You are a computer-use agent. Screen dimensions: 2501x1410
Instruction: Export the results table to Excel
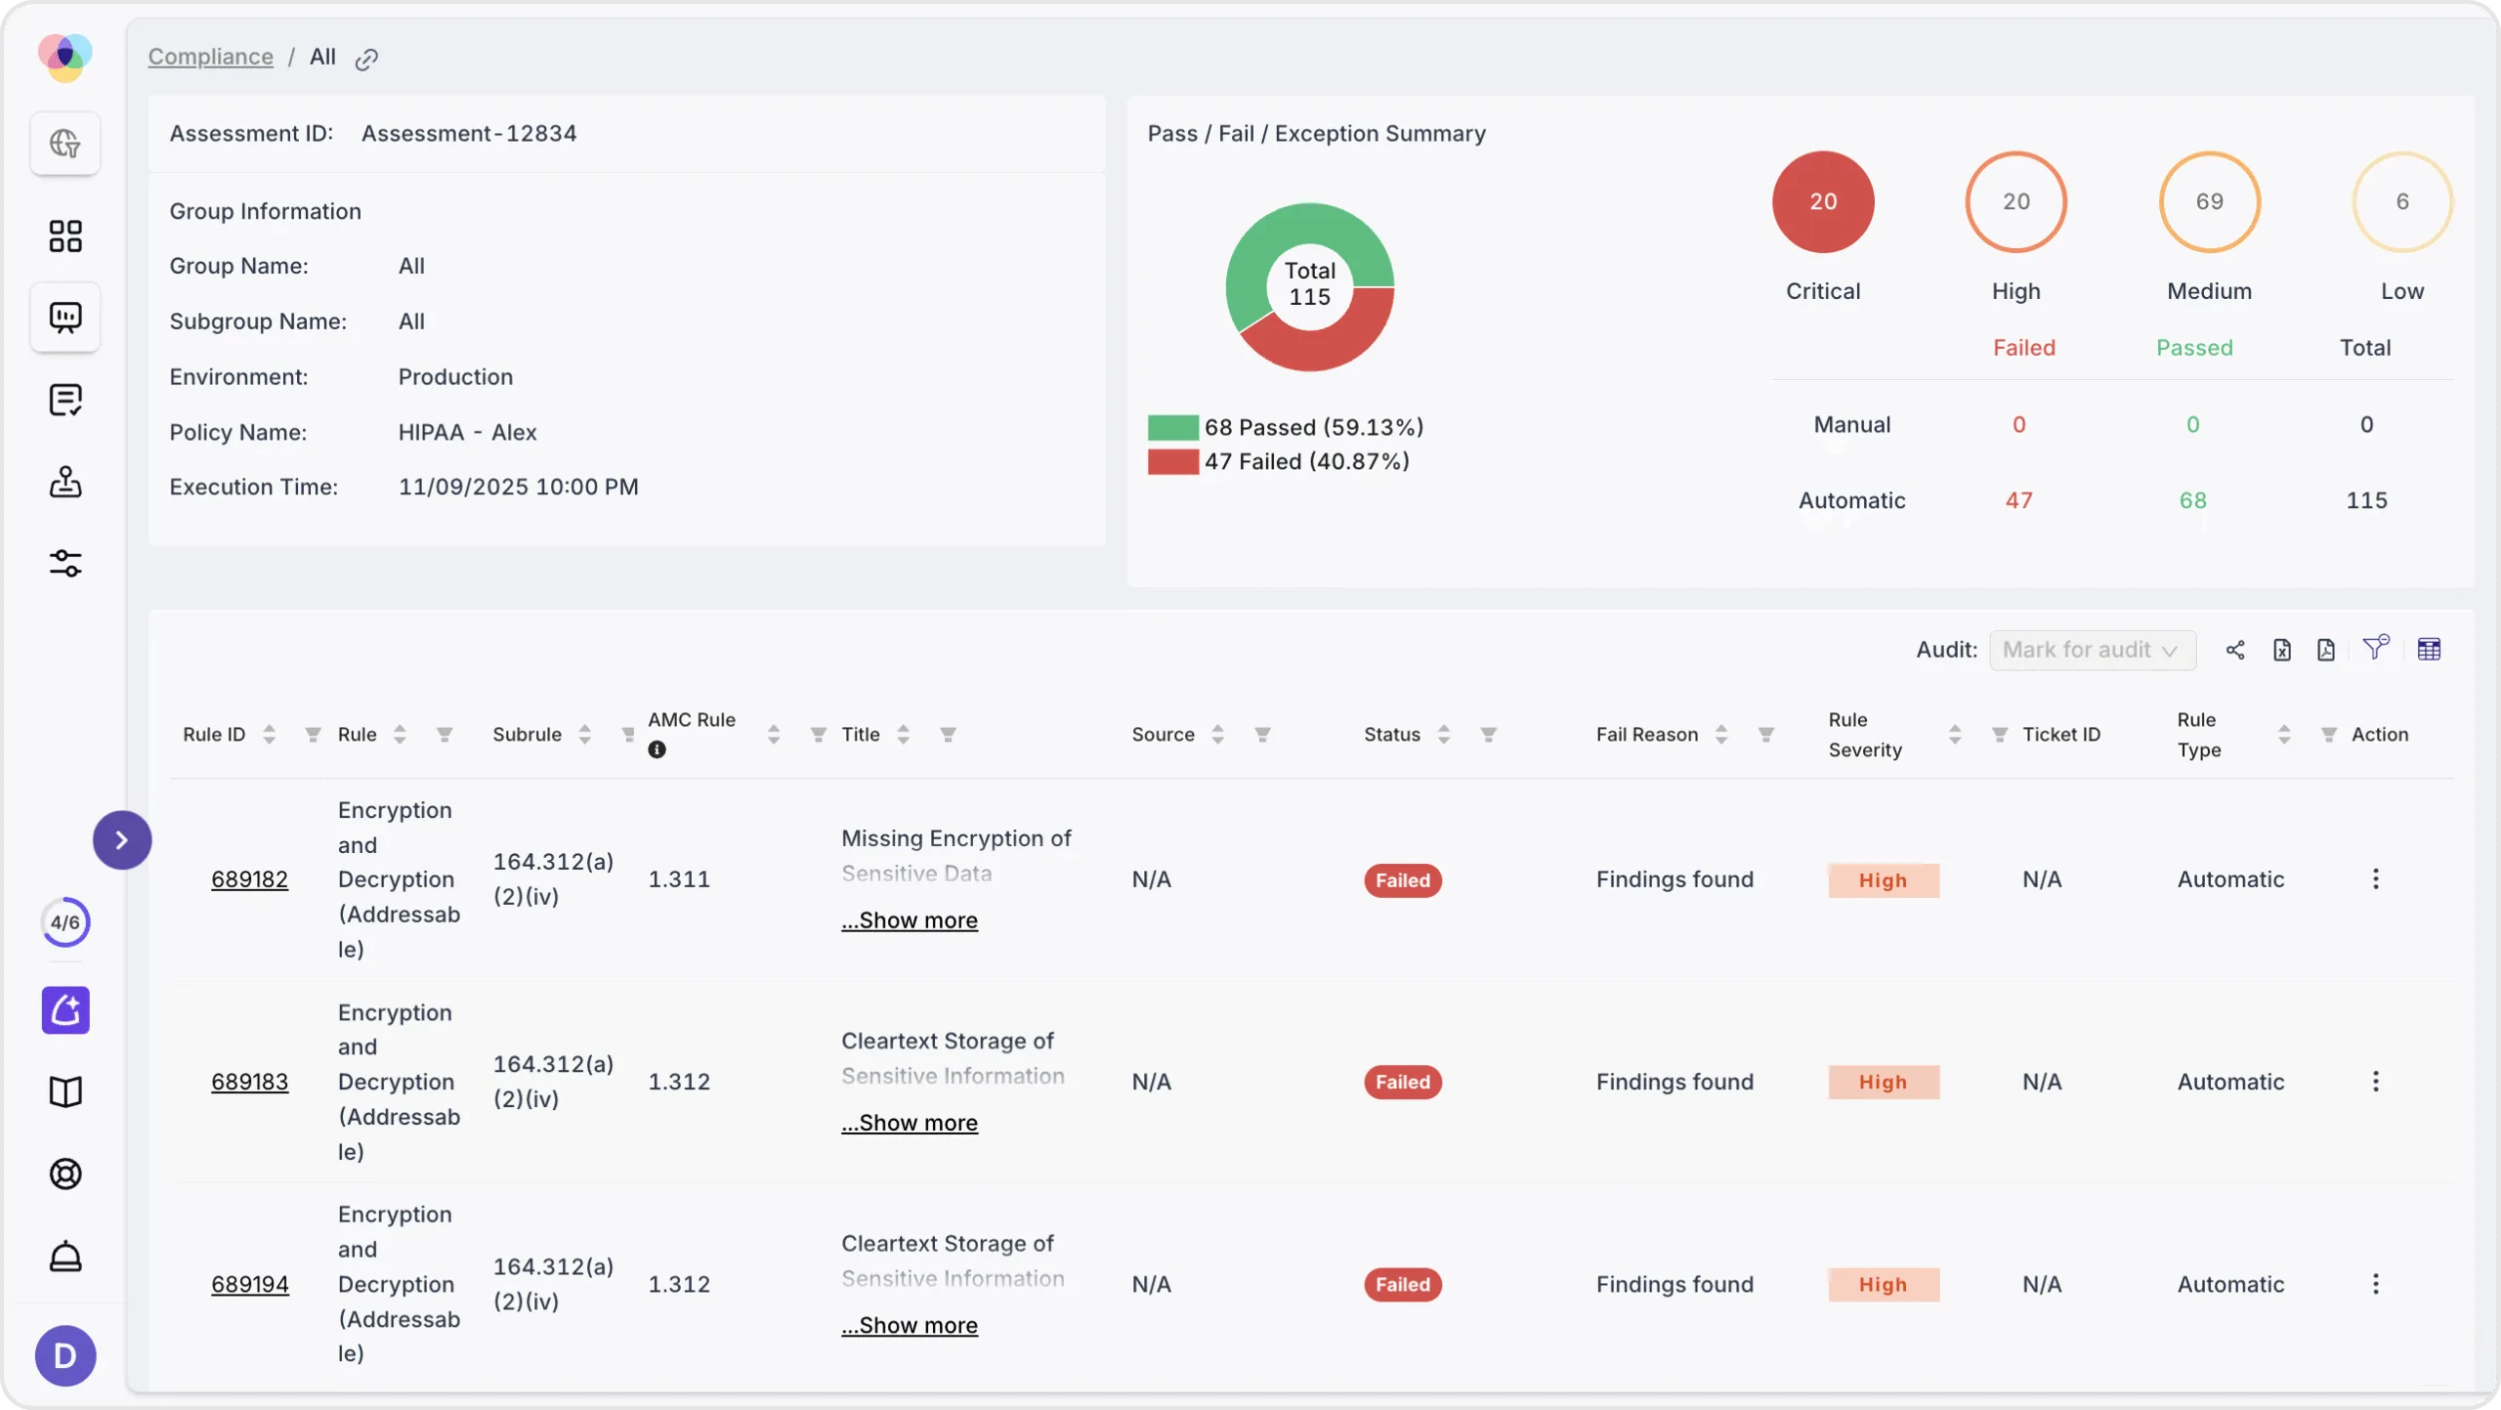coord(2282,649)
